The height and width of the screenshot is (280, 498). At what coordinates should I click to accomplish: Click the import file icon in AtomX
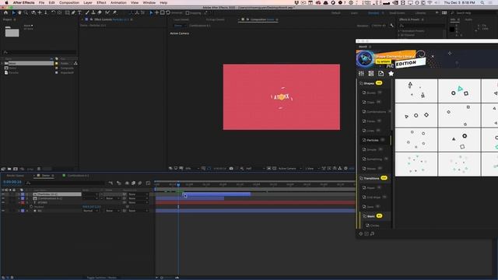click(x=381, y=73)
